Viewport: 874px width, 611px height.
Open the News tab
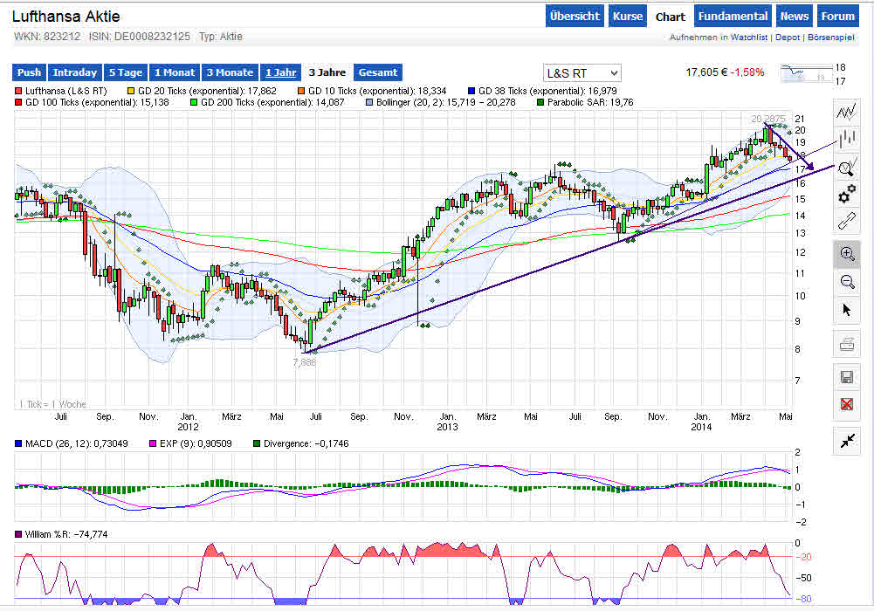794,17
